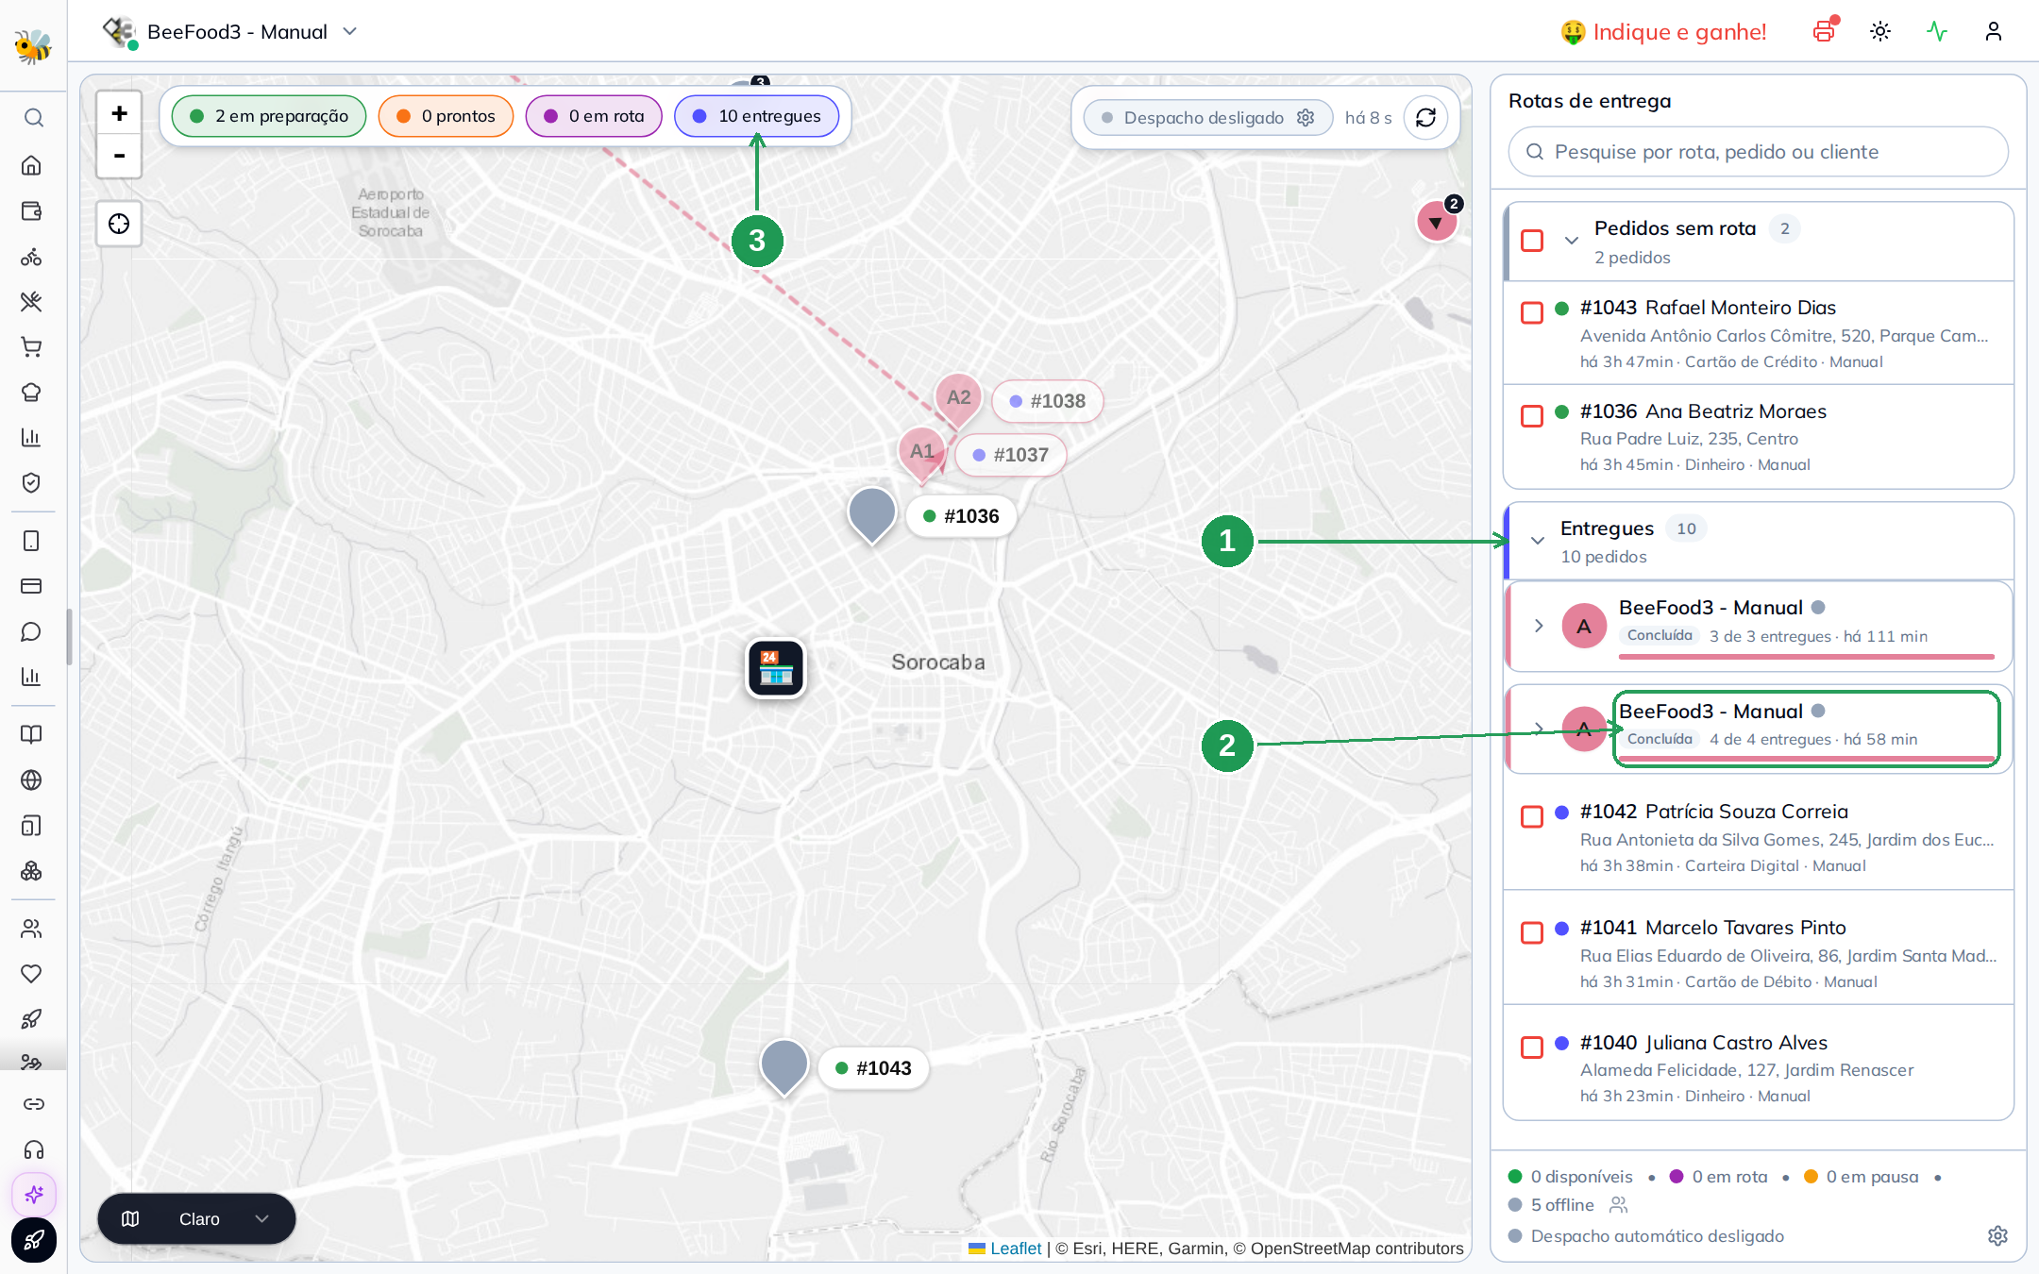Tick the Pedidos sem rota checkbox
This screenshot has width=2039, height=1274.
click(1532, 241)
